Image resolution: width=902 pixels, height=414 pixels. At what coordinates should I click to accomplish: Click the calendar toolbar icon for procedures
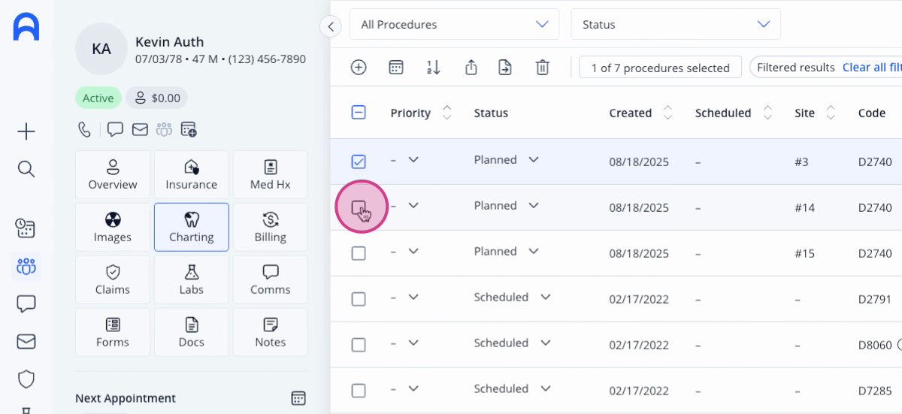396,68
